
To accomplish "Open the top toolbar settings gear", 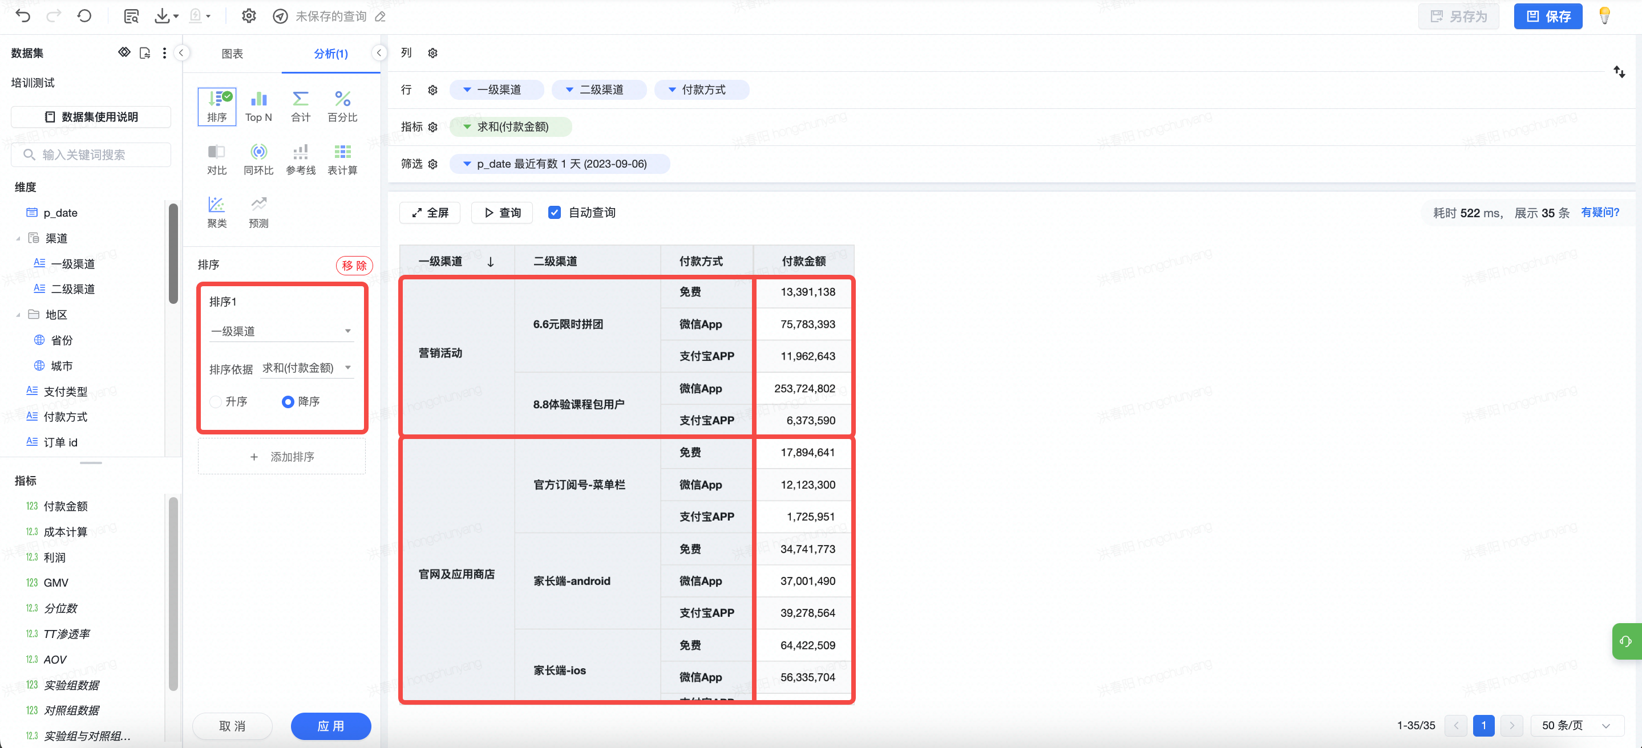I will [x=249, y=16].
